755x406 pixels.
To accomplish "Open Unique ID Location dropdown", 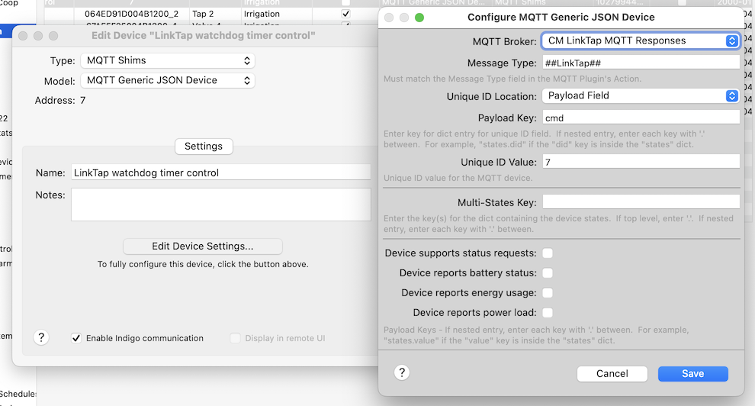I will 641,96.
